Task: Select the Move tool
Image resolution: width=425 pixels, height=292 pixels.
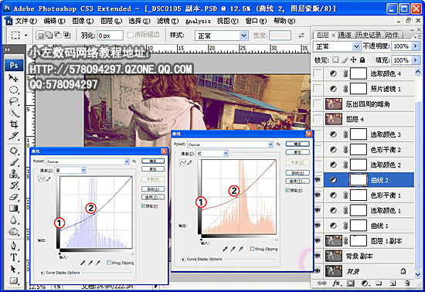Action: (x=13, y=78)
